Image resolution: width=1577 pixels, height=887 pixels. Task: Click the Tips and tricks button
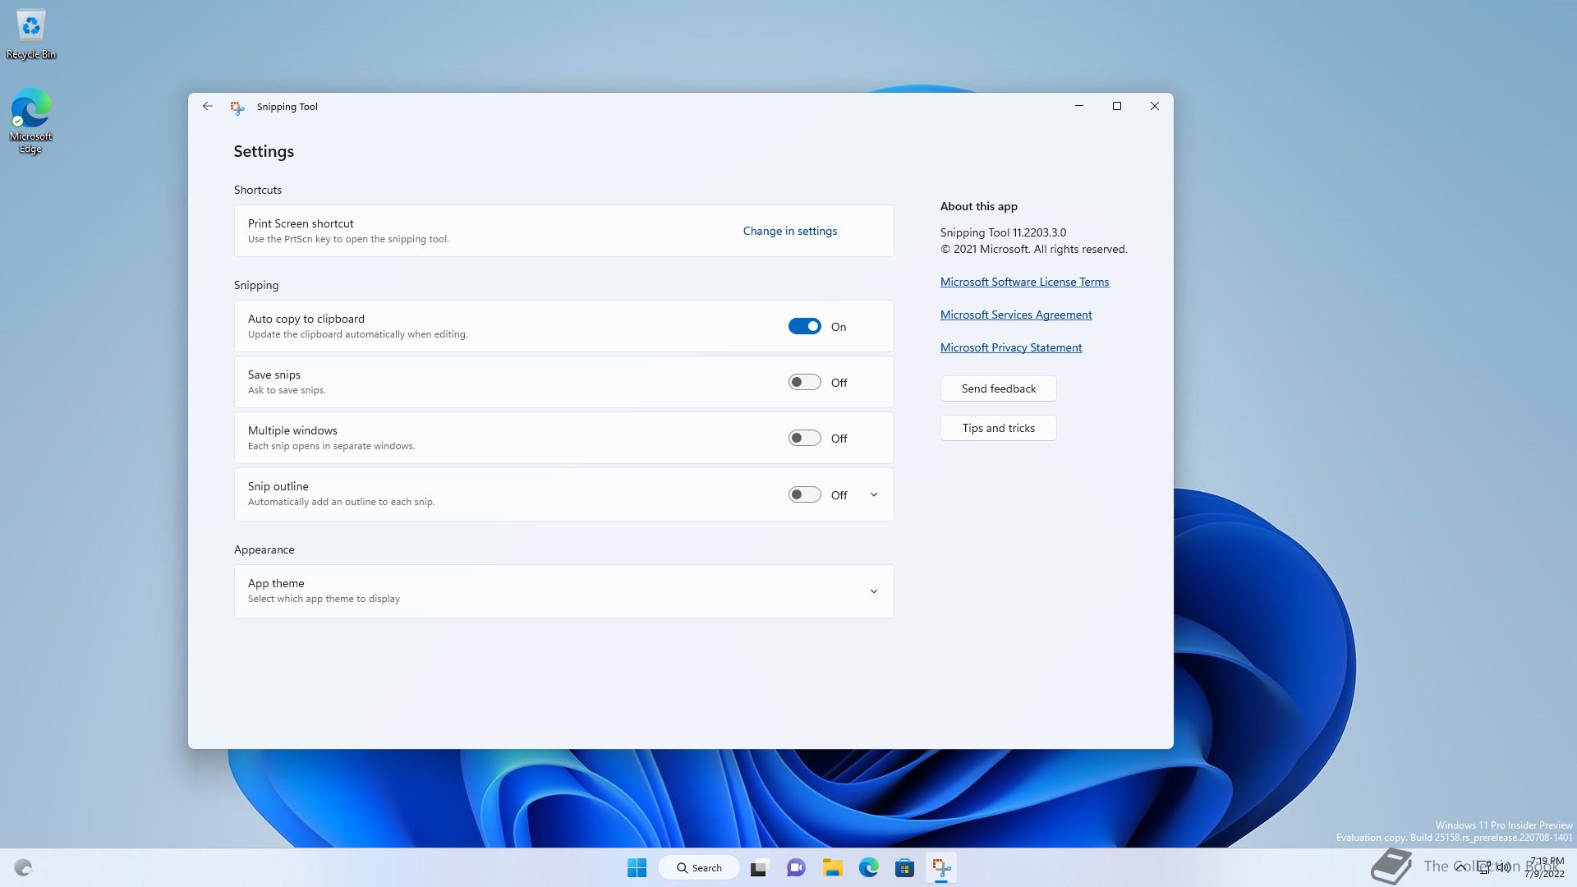pyautogui.click(x=999, y=428)
